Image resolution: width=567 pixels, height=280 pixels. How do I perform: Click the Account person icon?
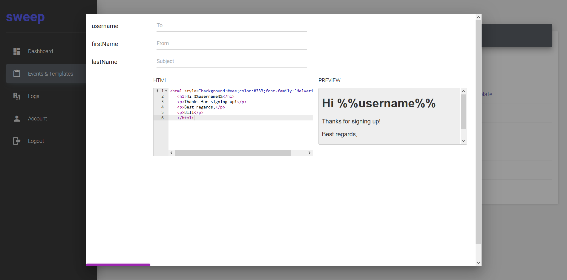tap(17, 119)
